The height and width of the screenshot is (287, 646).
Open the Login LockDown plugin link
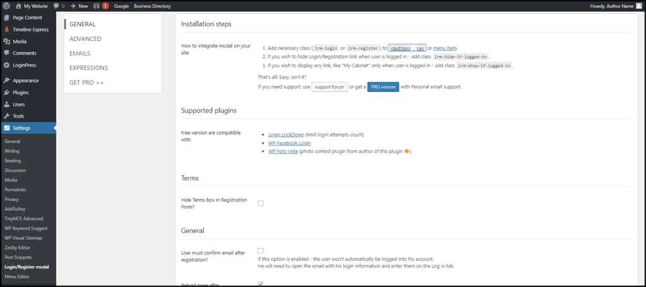(x=286, y=135)
